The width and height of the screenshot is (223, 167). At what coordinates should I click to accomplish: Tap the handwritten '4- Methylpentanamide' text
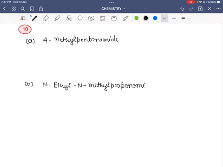[81, 40]
